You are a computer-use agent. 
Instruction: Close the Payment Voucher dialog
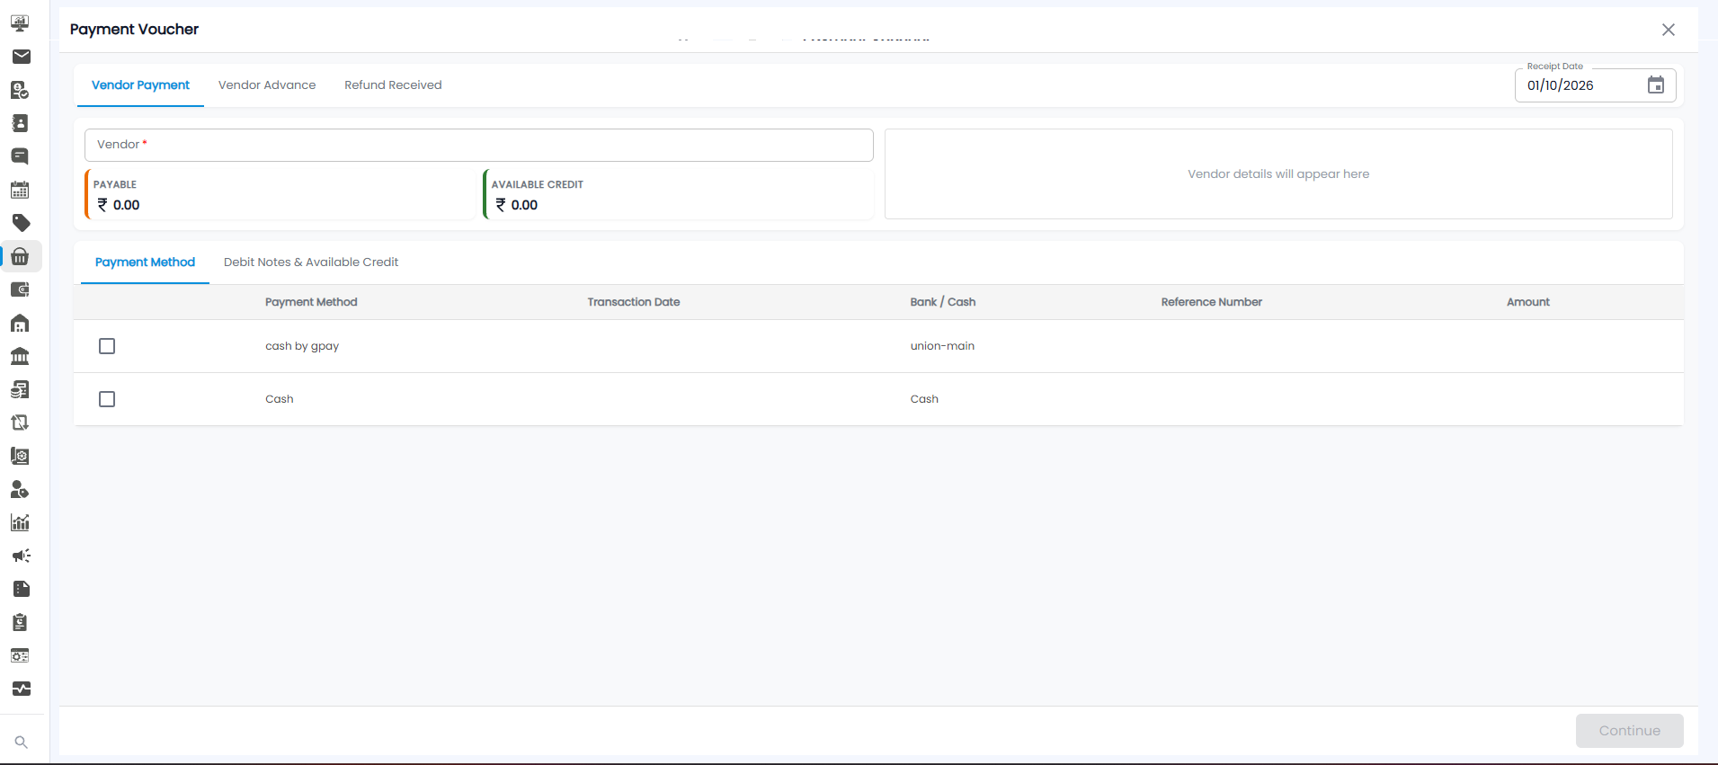point(1669,30)
